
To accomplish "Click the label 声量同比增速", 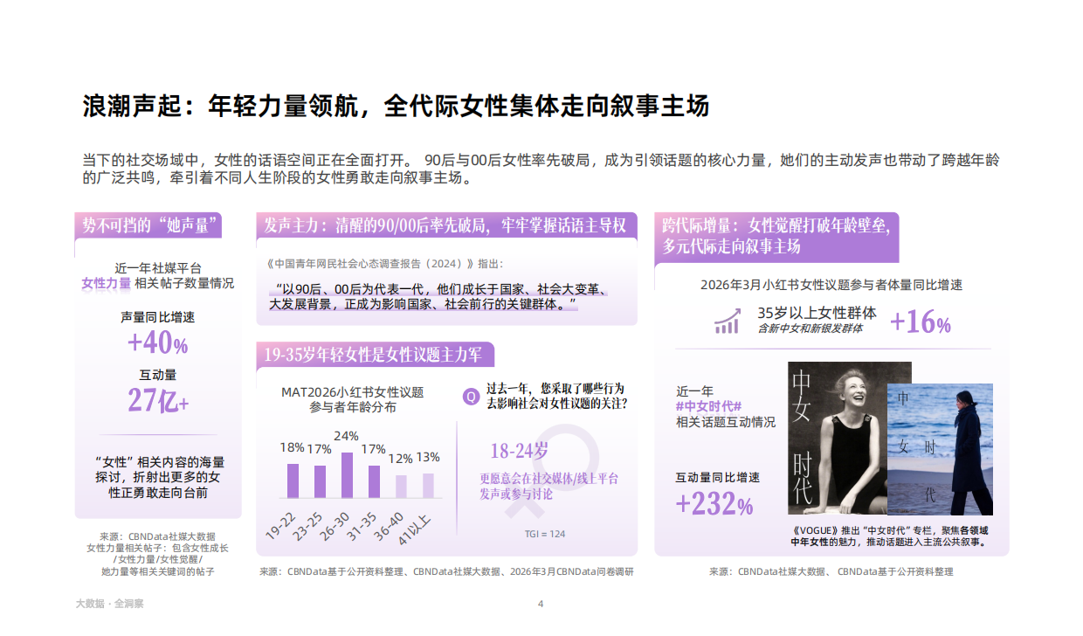I will point(158,317).
